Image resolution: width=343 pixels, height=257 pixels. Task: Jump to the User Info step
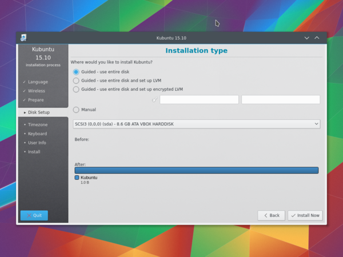tap(37, 143)
